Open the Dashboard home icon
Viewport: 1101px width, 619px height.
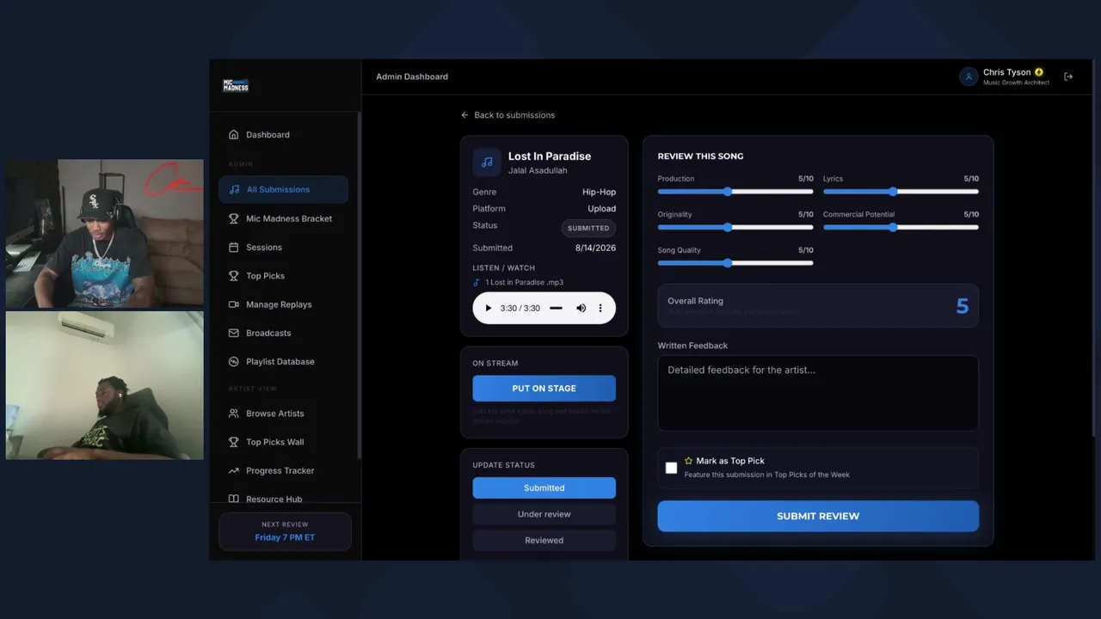coord(233,135)
